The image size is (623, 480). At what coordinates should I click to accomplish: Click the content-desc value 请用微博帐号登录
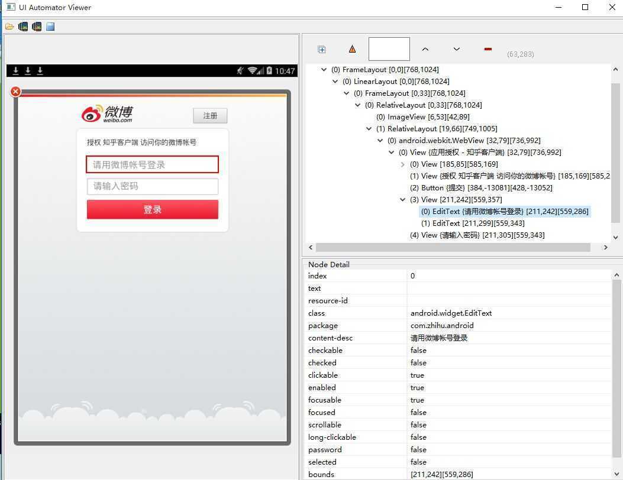[x=438, y=338]
